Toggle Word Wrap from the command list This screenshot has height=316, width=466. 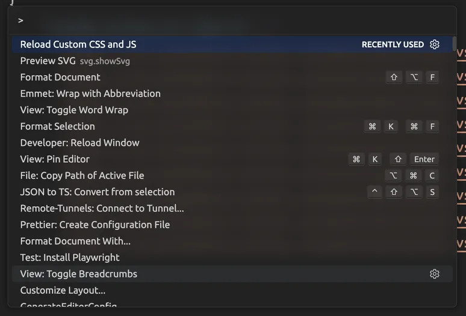74,110
